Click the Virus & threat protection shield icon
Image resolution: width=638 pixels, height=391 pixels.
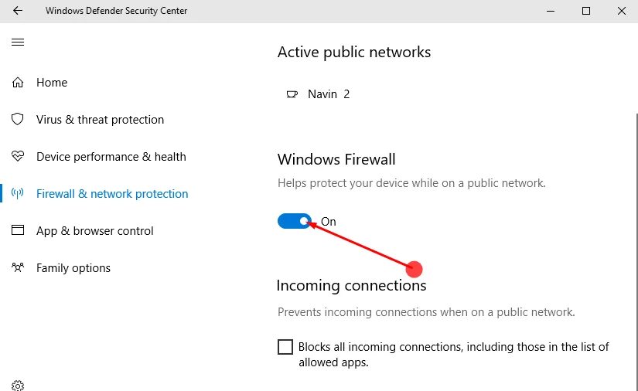pos(18,120)
